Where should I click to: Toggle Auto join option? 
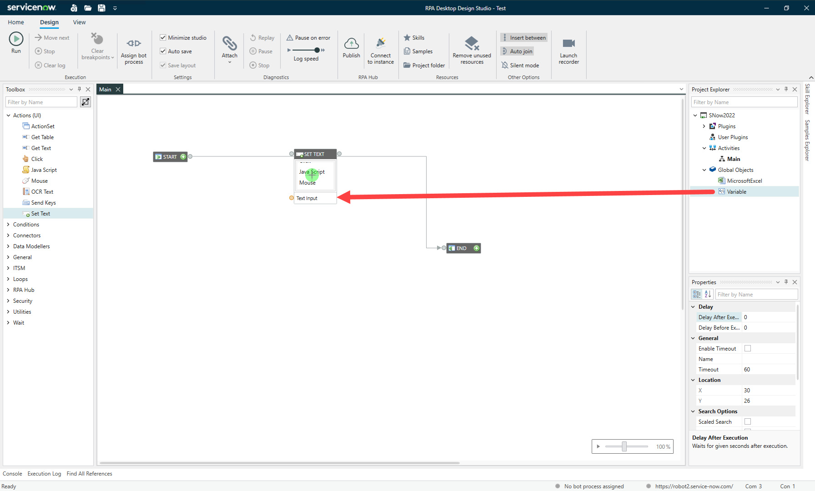517,51
